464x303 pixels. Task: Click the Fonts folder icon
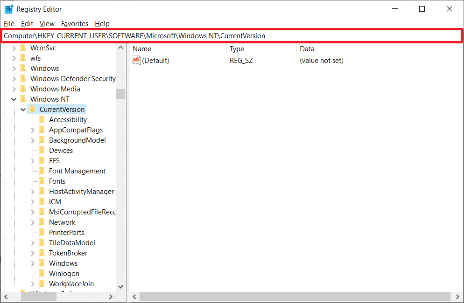(x=42, y=181)
